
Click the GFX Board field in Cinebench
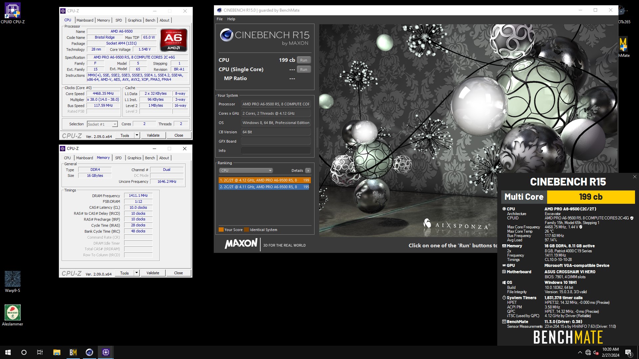[276, 141]
